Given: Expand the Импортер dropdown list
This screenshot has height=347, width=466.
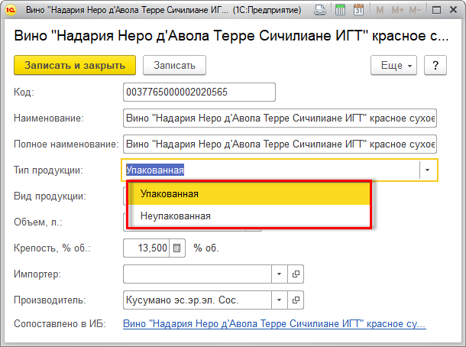Looking at the screenshot, I should 279,274.
